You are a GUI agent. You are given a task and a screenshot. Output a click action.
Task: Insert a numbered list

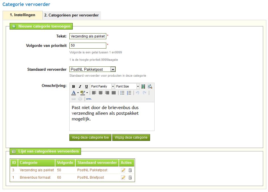129,93
